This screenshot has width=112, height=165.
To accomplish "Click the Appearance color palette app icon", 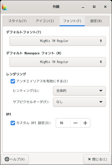I will point(5,7).
